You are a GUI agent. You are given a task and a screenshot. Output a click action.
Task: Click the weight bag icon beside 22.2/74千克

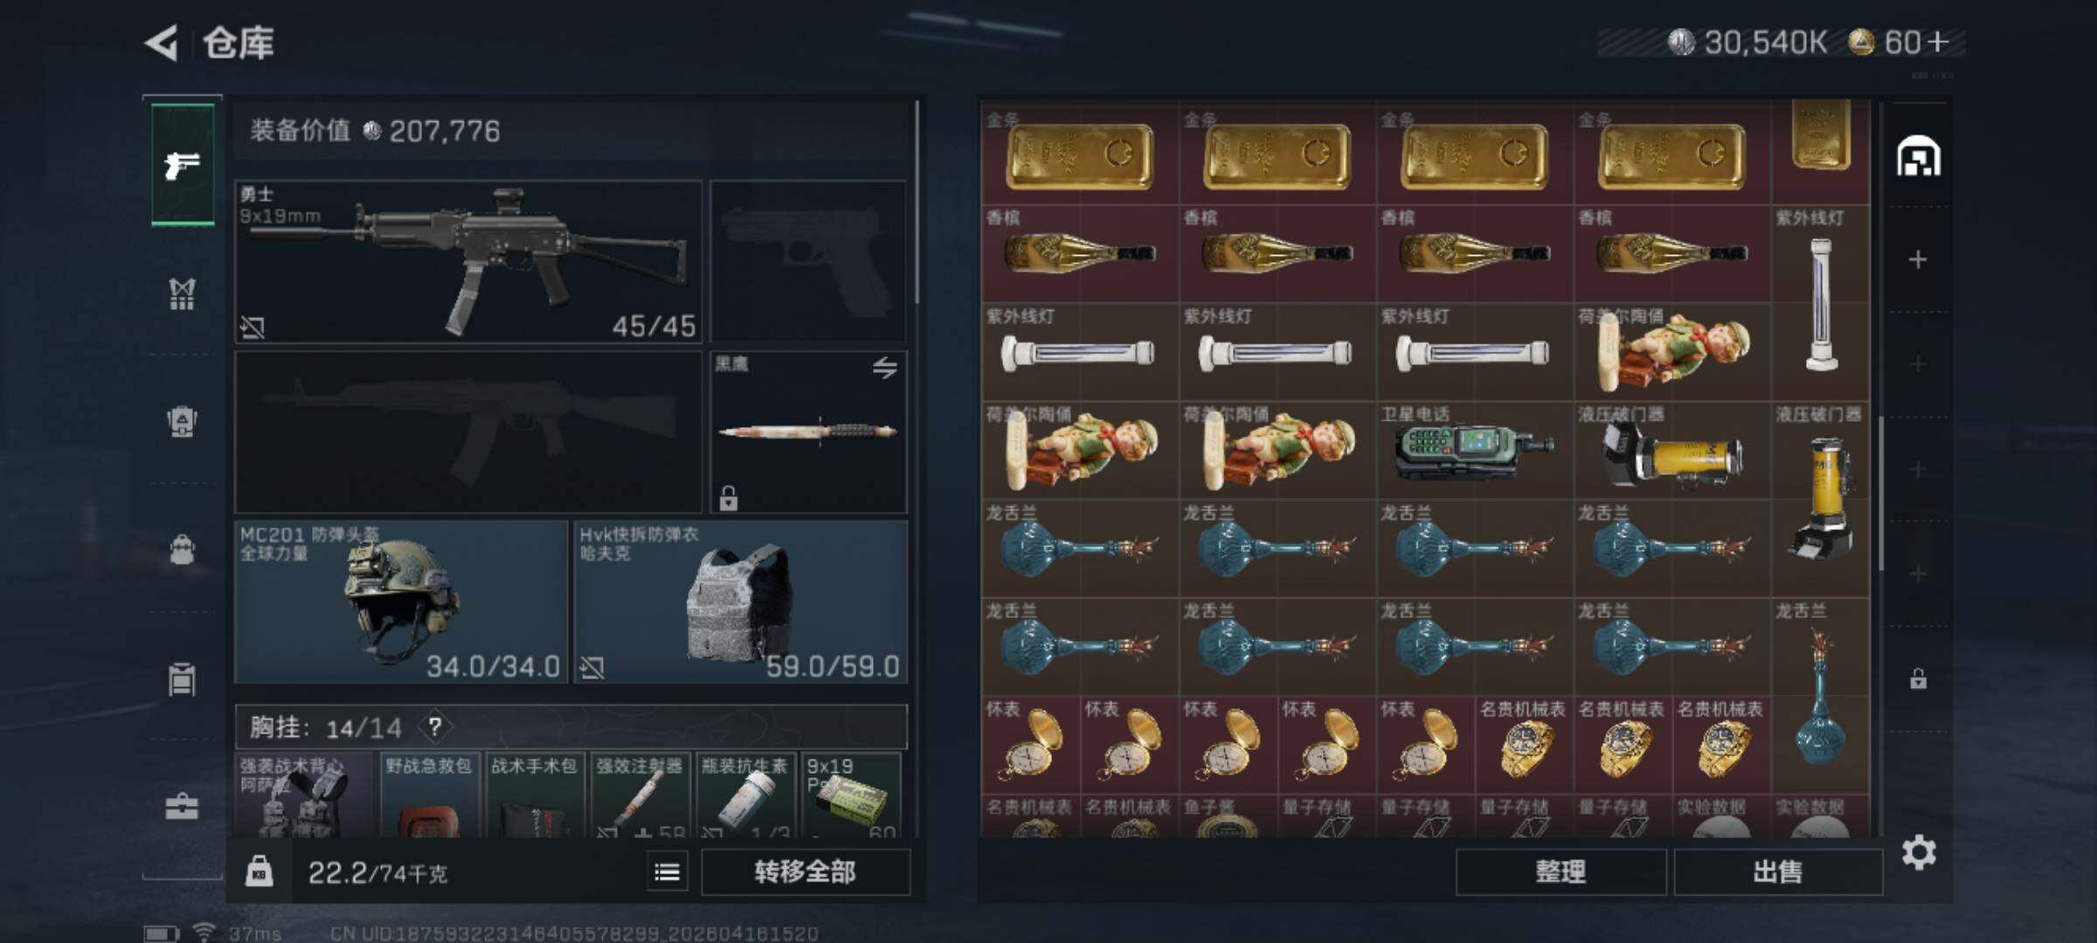tap(259, 871)
